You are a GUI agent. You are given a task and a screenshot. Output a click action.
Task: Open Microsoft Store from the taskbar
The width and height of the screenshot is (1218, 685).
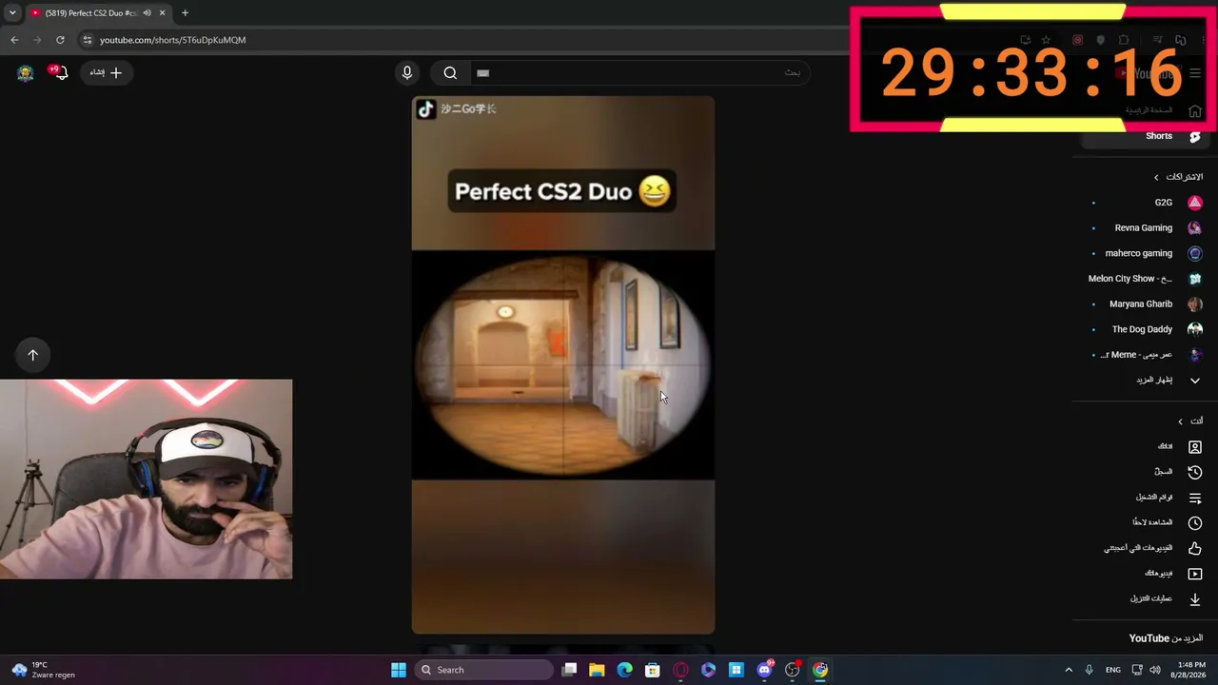(x=653, y=670)
